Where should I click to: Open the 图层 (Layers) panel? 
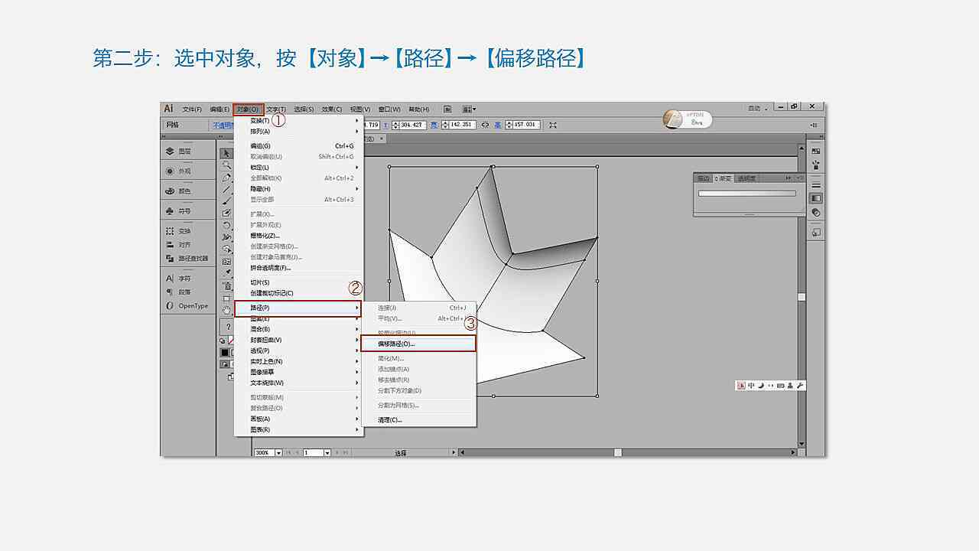(x=179, y=152)
